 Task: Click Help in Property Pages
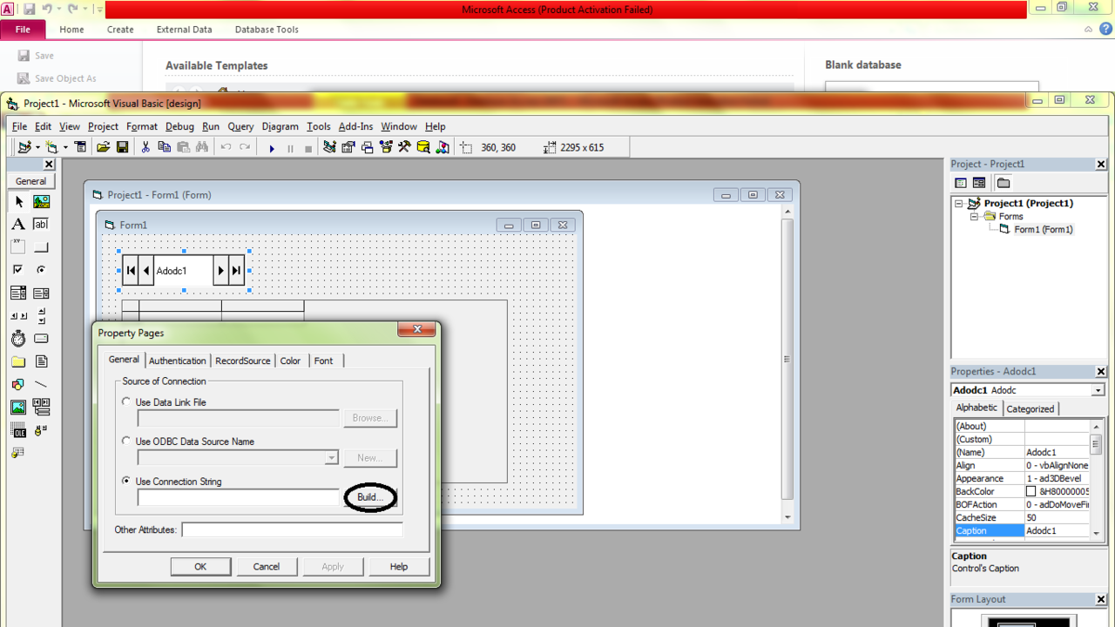(399, 566)
